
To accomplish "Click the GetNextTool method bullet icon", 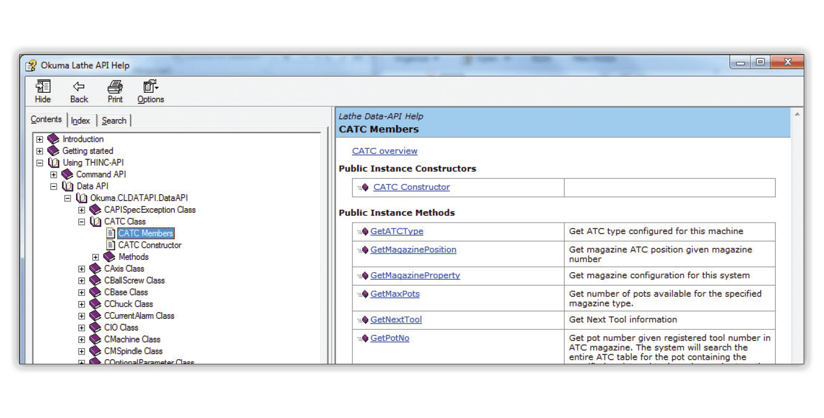I will click(x=363, y=320).
